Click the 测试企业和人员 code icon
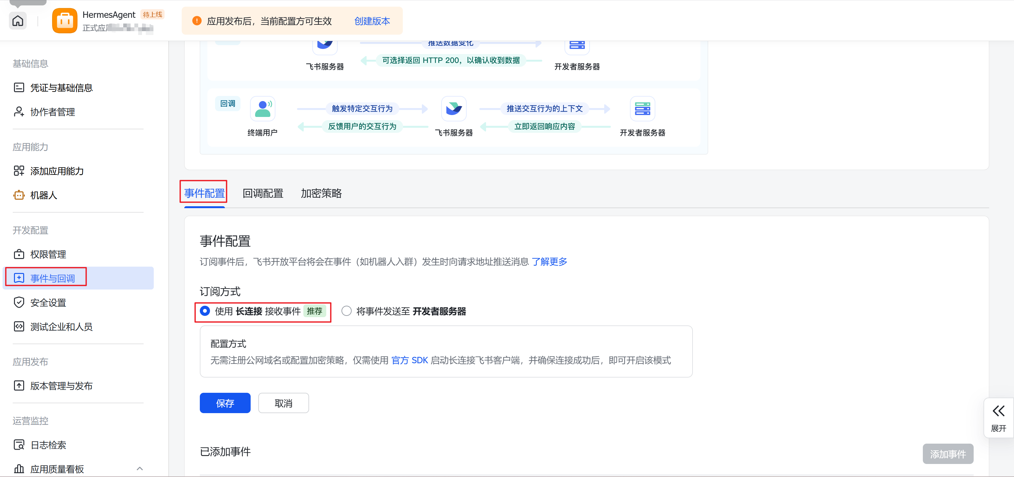Viewport: 1014px width, 477px height. click(x=19, y=327)
